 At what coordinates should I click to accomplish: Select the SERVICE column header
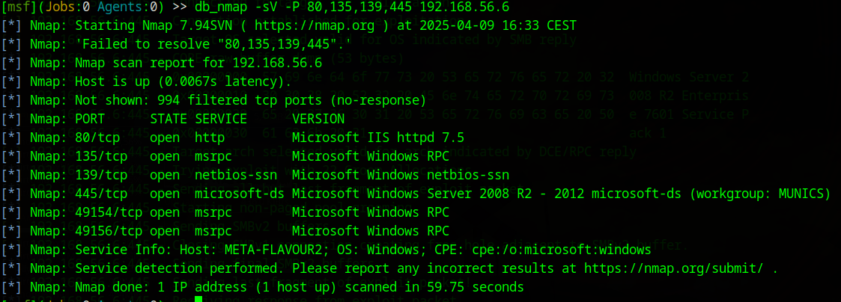pos(221,119)
